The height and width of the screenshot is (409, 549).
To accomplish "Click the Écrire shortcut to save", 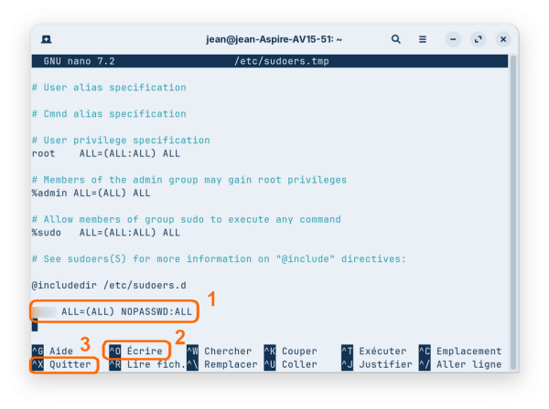I will click(135, 351).
